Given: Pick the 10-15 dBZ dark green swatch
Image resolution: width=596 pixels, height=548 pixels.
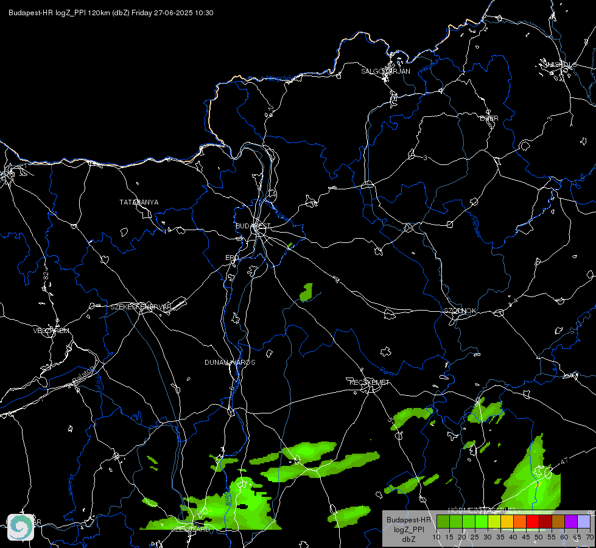Looking at the screenshot, I should (443, 521).
